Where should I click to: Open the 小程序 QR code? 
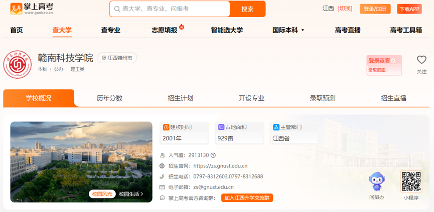[411, 181]
